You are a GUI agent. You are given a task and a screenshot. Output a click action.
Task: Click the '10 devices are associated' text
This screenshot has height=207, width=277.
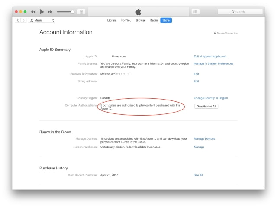[144, 140]
